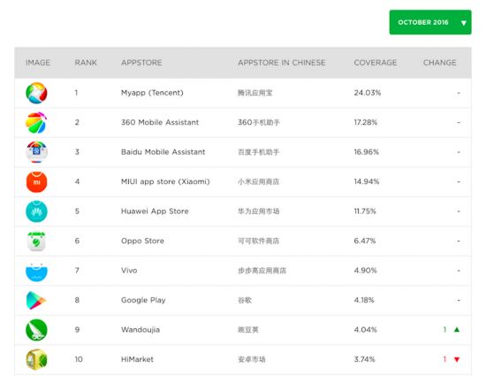486x376 pixels.
Task: Click the APPSTORE IN CHINESE column header
Action: [282, 63]
